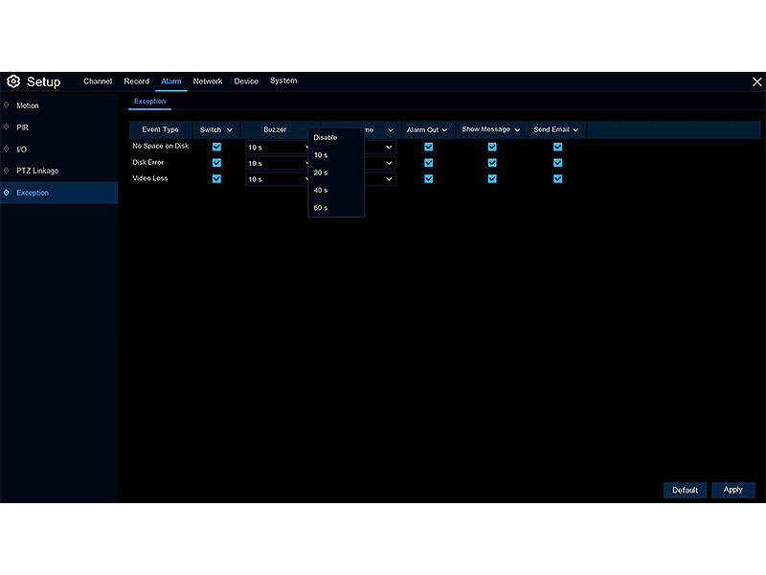Image resolution: width=766 pixels, height=575 pixels.
Task: Click the diamond icon beside Motion
Action: coord(8,105)
